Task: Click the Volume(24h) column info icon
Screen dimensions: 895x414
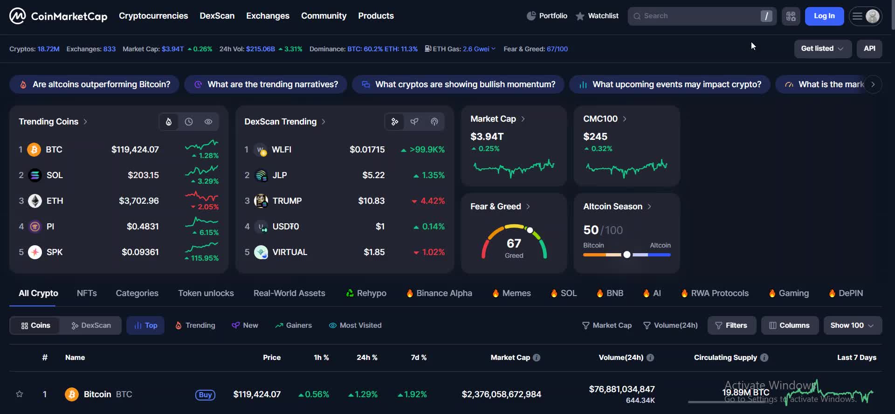Action: [x=650, y=358]
